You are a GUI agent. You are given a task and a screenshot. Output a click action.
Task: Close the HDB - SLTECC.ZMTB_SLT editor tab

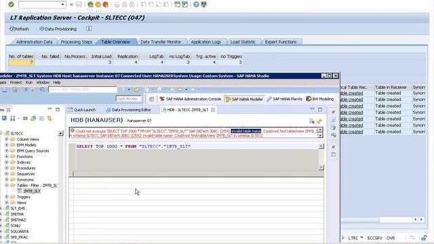(x=213, y=110)
